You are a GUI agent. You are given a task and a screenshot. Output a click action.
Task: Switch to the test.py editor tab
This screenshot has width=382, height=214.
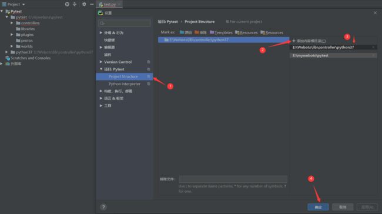point(109,4)
